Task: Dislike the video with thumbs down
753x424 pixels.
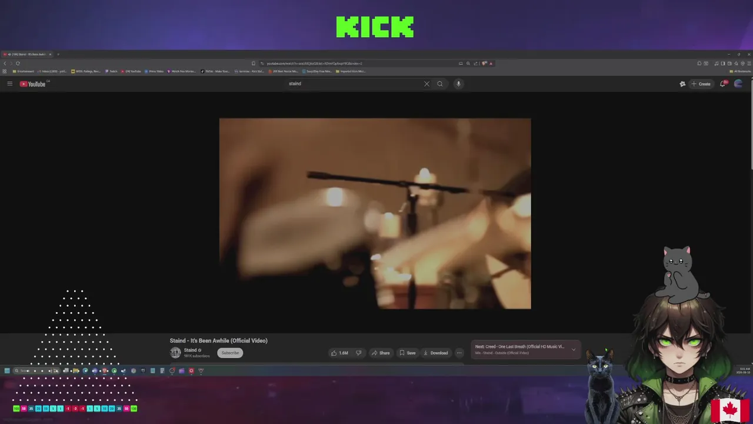Action: point(358,353)
